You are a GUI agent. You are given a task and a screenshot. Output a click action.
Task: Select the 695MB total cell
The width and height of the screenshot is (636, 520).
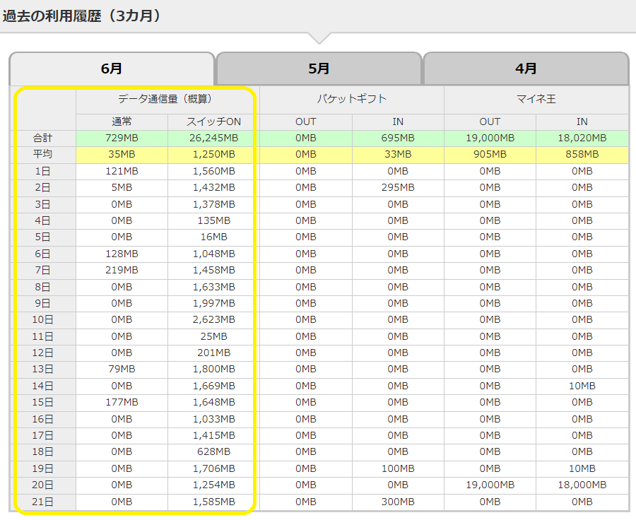pos(398,138)
